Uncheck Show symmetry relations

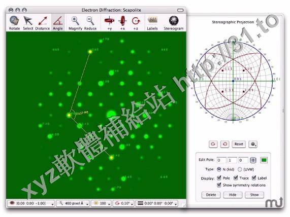click(x=219, y=185)
